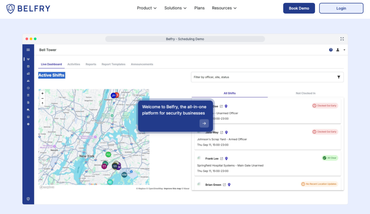Click the Active Shifts heading
Screen dimensions: 370x214
click(51, 75)
